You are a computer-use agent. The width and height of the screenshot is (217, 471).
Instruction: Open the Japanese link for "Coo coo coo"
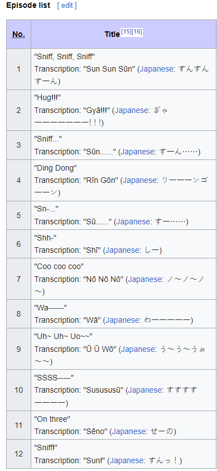point(145,279)
